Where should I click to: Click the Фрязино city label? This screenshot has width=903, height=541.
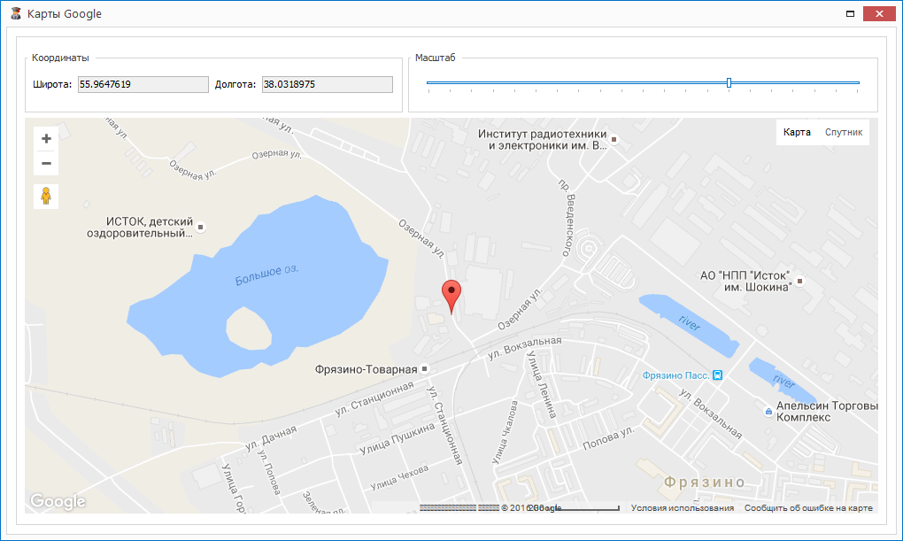pyautogui.click(x=705, y=483)
